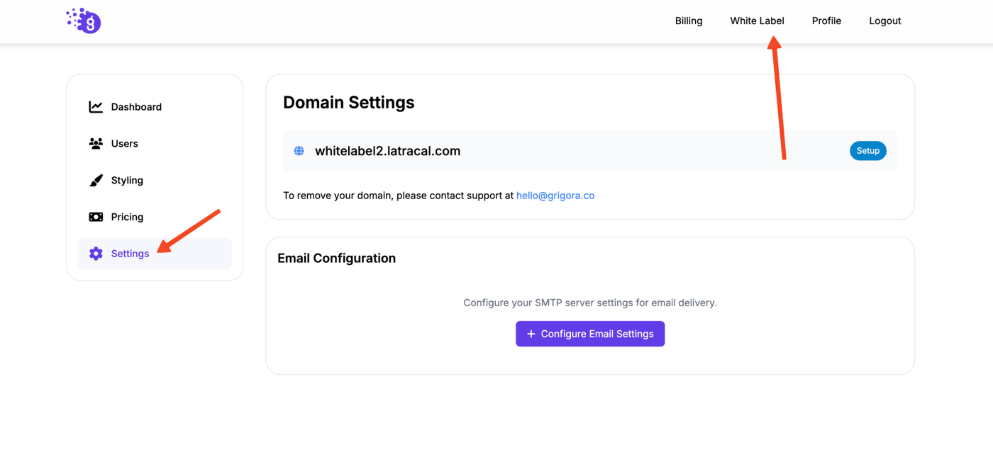The height and width of the screenshot is (467, 993).
Task: Click the whitelabel2.latracal.com domain text
Action: 387,151
